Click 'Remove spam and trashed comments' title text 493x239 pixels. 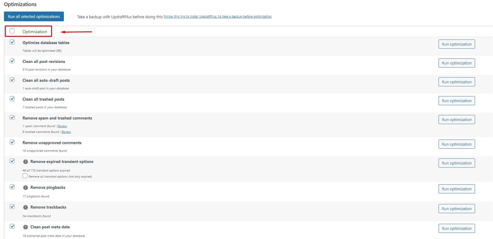click(57, 118)
